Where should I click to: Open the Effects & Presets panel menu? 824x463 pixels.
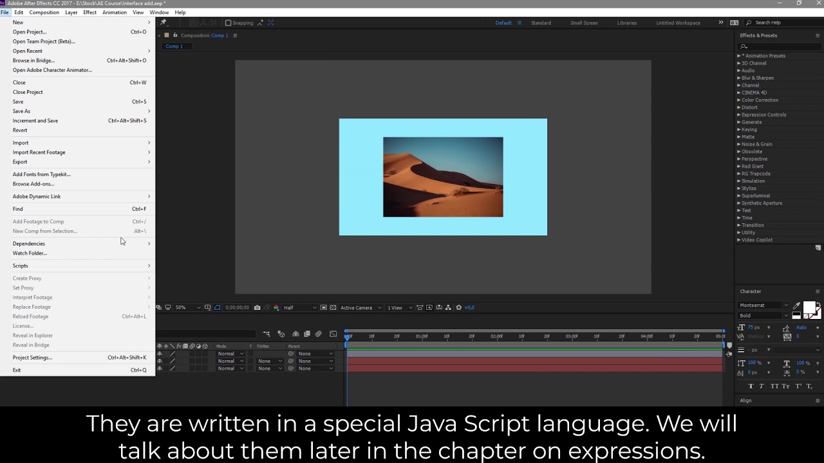pos(818,35)
